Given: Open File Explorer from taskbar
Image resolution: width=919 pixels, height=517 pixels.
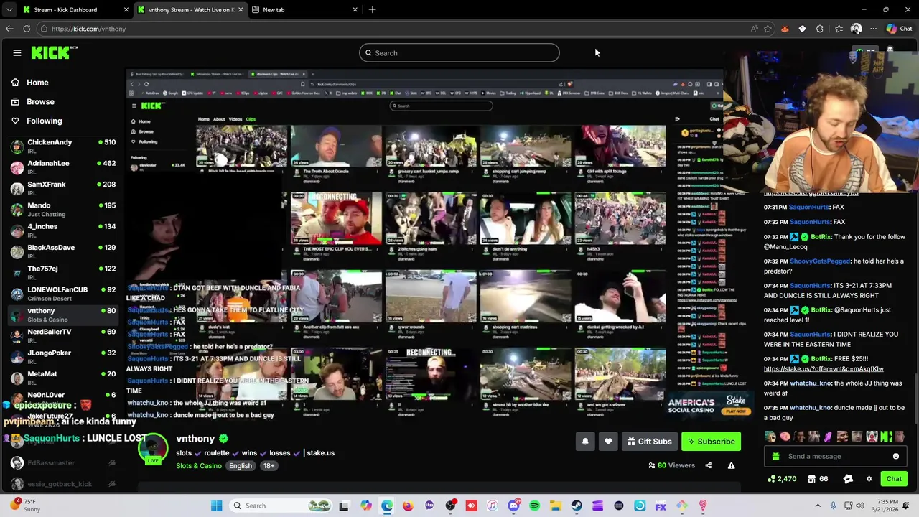Looking at the screenshot, I should point(556,506).
